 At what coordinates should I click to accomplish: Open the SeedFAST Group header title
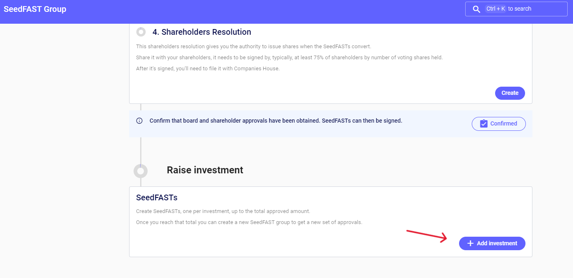[x=35, y=9]
